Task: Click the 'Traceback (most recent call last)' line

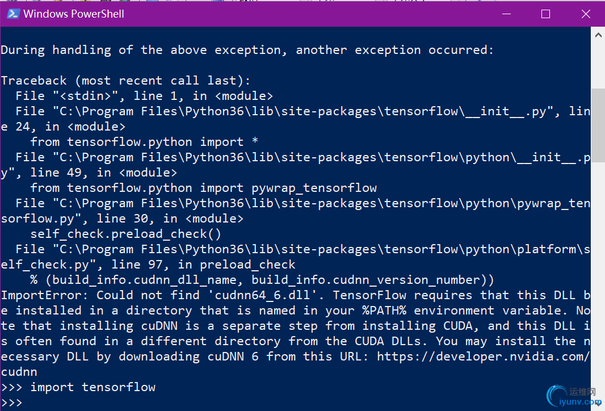Action: pyautogui.click(x=126, y=81)
